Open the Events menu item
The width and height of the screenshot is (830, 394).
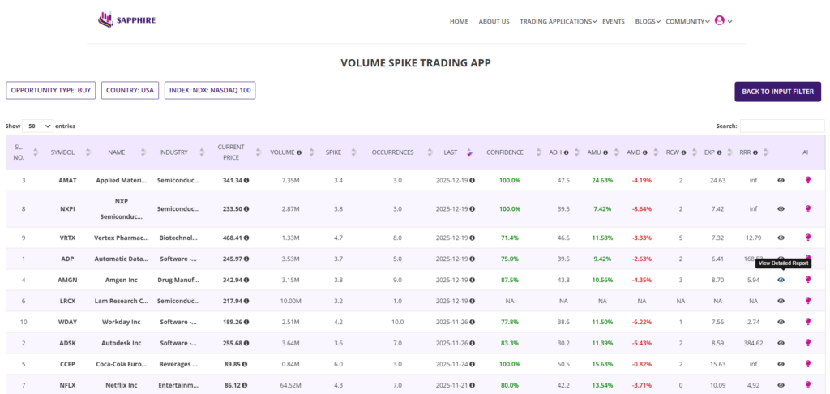click(x=613, y=22)
